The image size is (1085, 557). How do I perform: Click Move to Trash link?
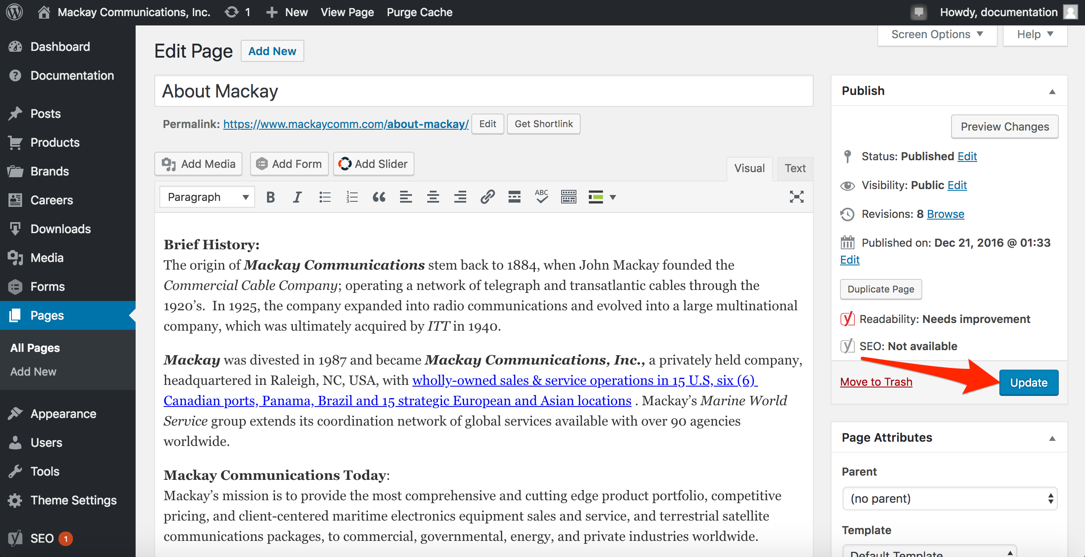876,382
